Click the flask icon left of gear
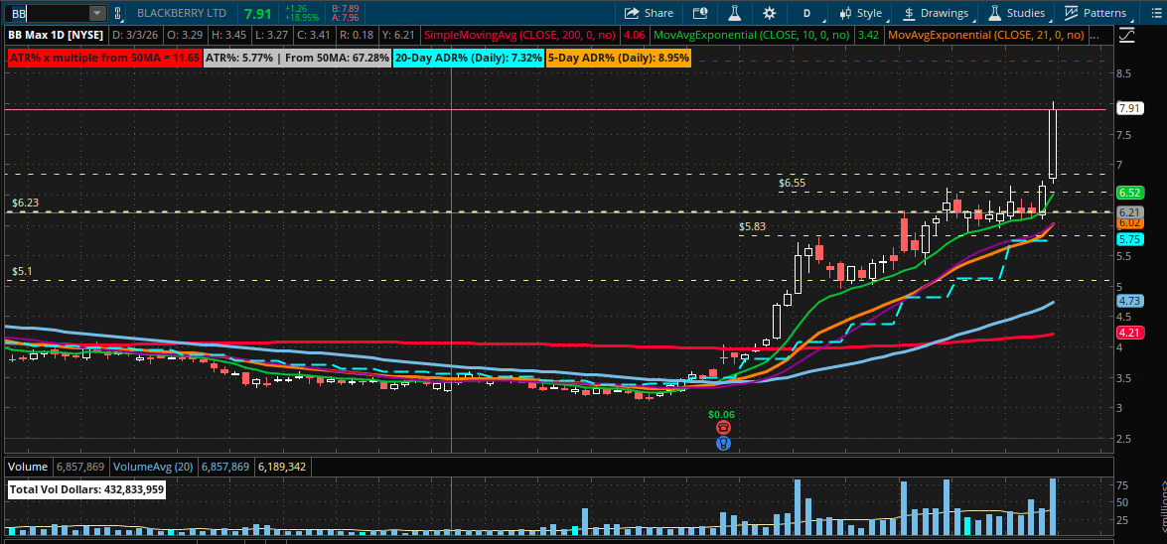1167x544 pixels. (735, 13)
